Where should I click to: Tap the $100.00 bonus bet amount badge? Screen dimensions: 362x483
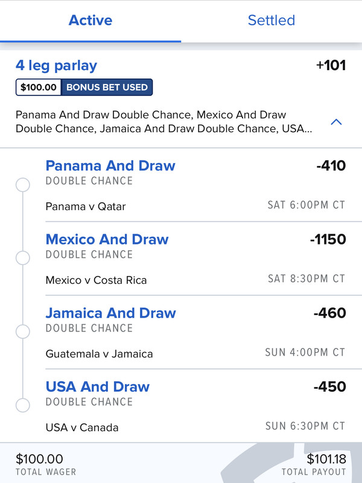point(39,87)
